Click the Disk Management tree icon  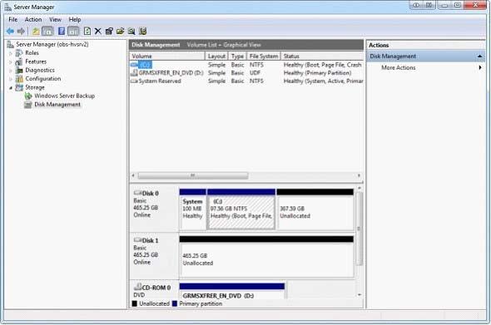pyautogui.click(x=28, y=105)
